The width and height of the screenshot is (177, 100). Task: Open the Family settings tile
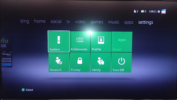(101, 62)
